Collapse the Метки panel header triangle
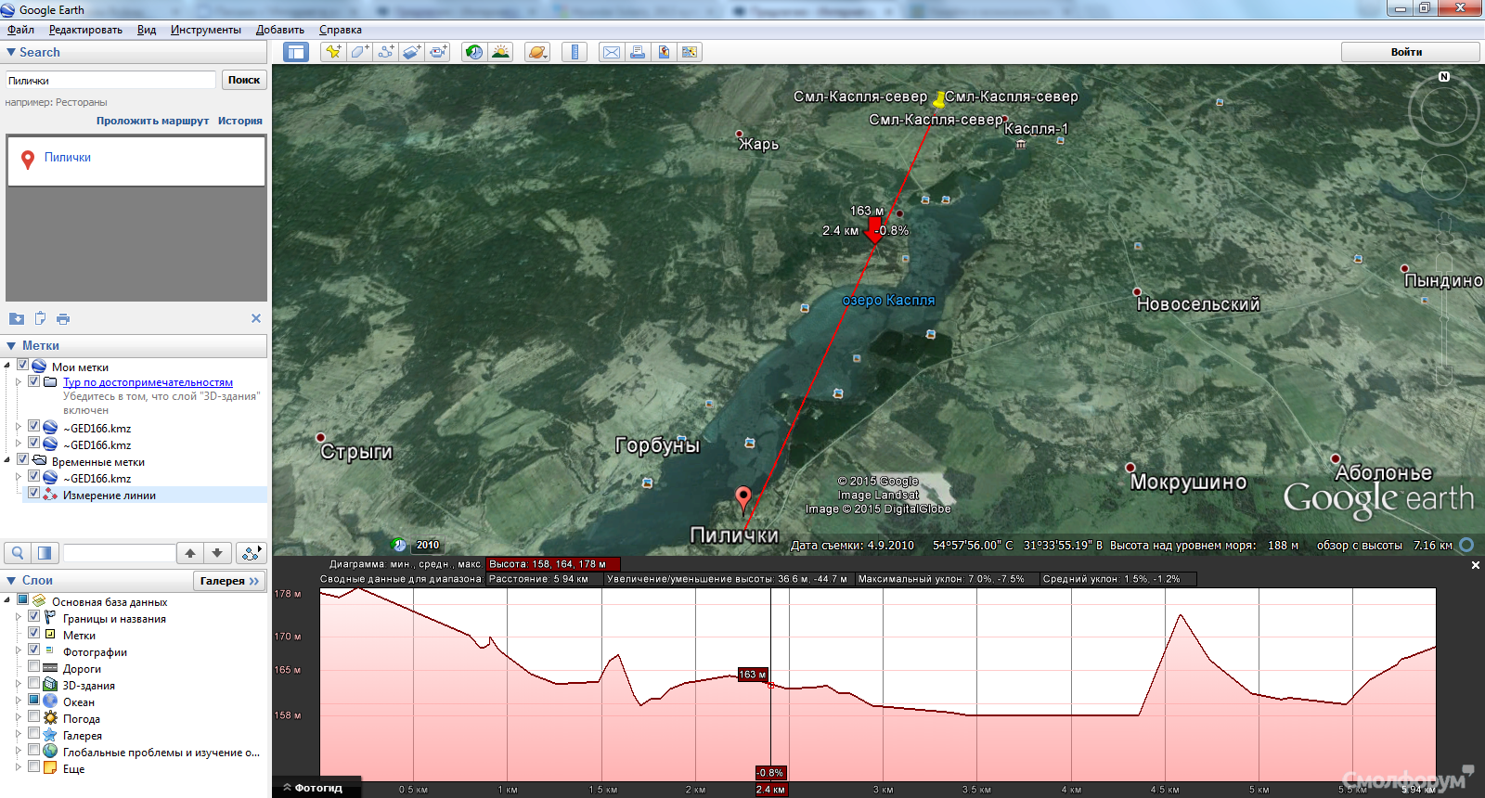The width and height of the screenshot is (1485, 798). coord(11,345)
